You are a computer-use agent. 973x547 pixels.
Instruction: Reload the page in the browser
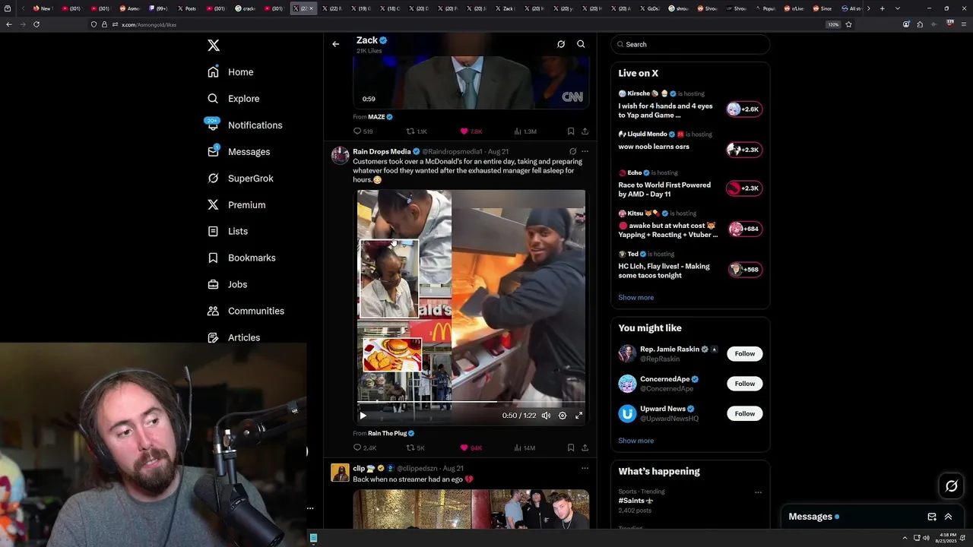point(36,24)
